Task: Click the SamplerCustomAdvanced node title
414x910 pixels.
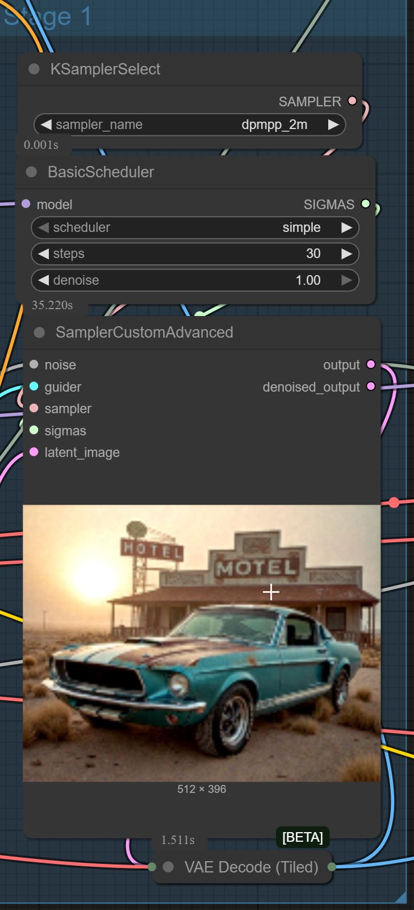Action: pos(144,333)
